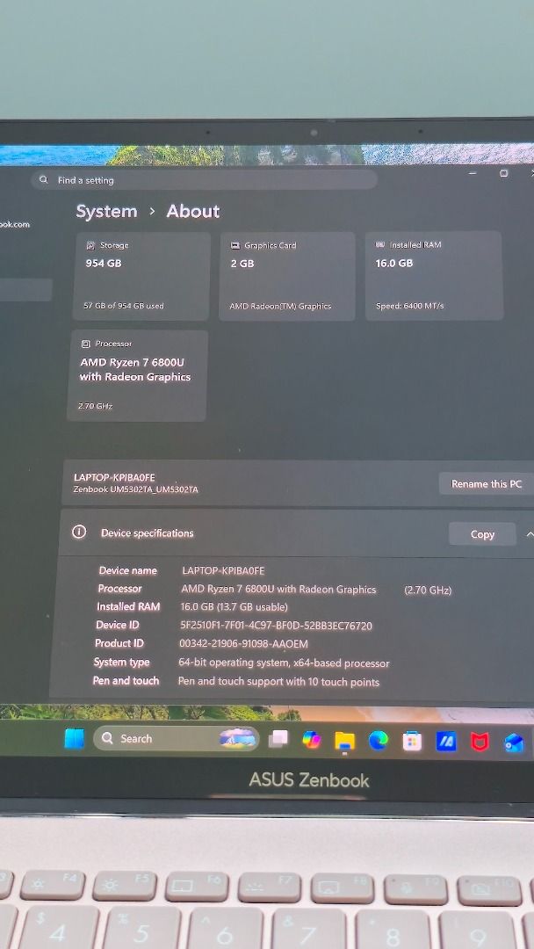The width and height of the screenshot is (534, 949).
Task: Open the Processor AMD Ryzen 7 card
Action: click(137, 375)
